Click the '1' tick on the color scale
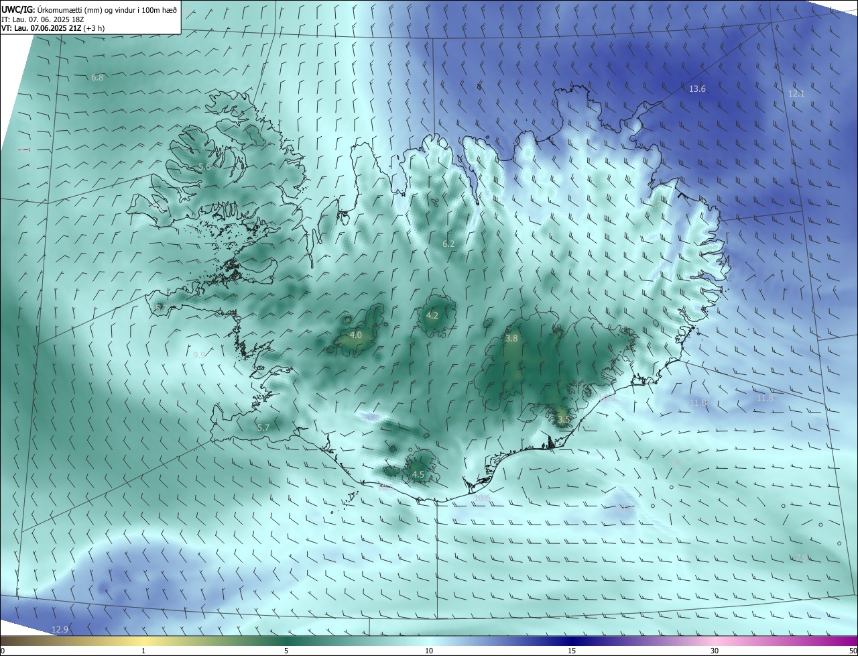858x656 pixels. [x=143, y=651]
